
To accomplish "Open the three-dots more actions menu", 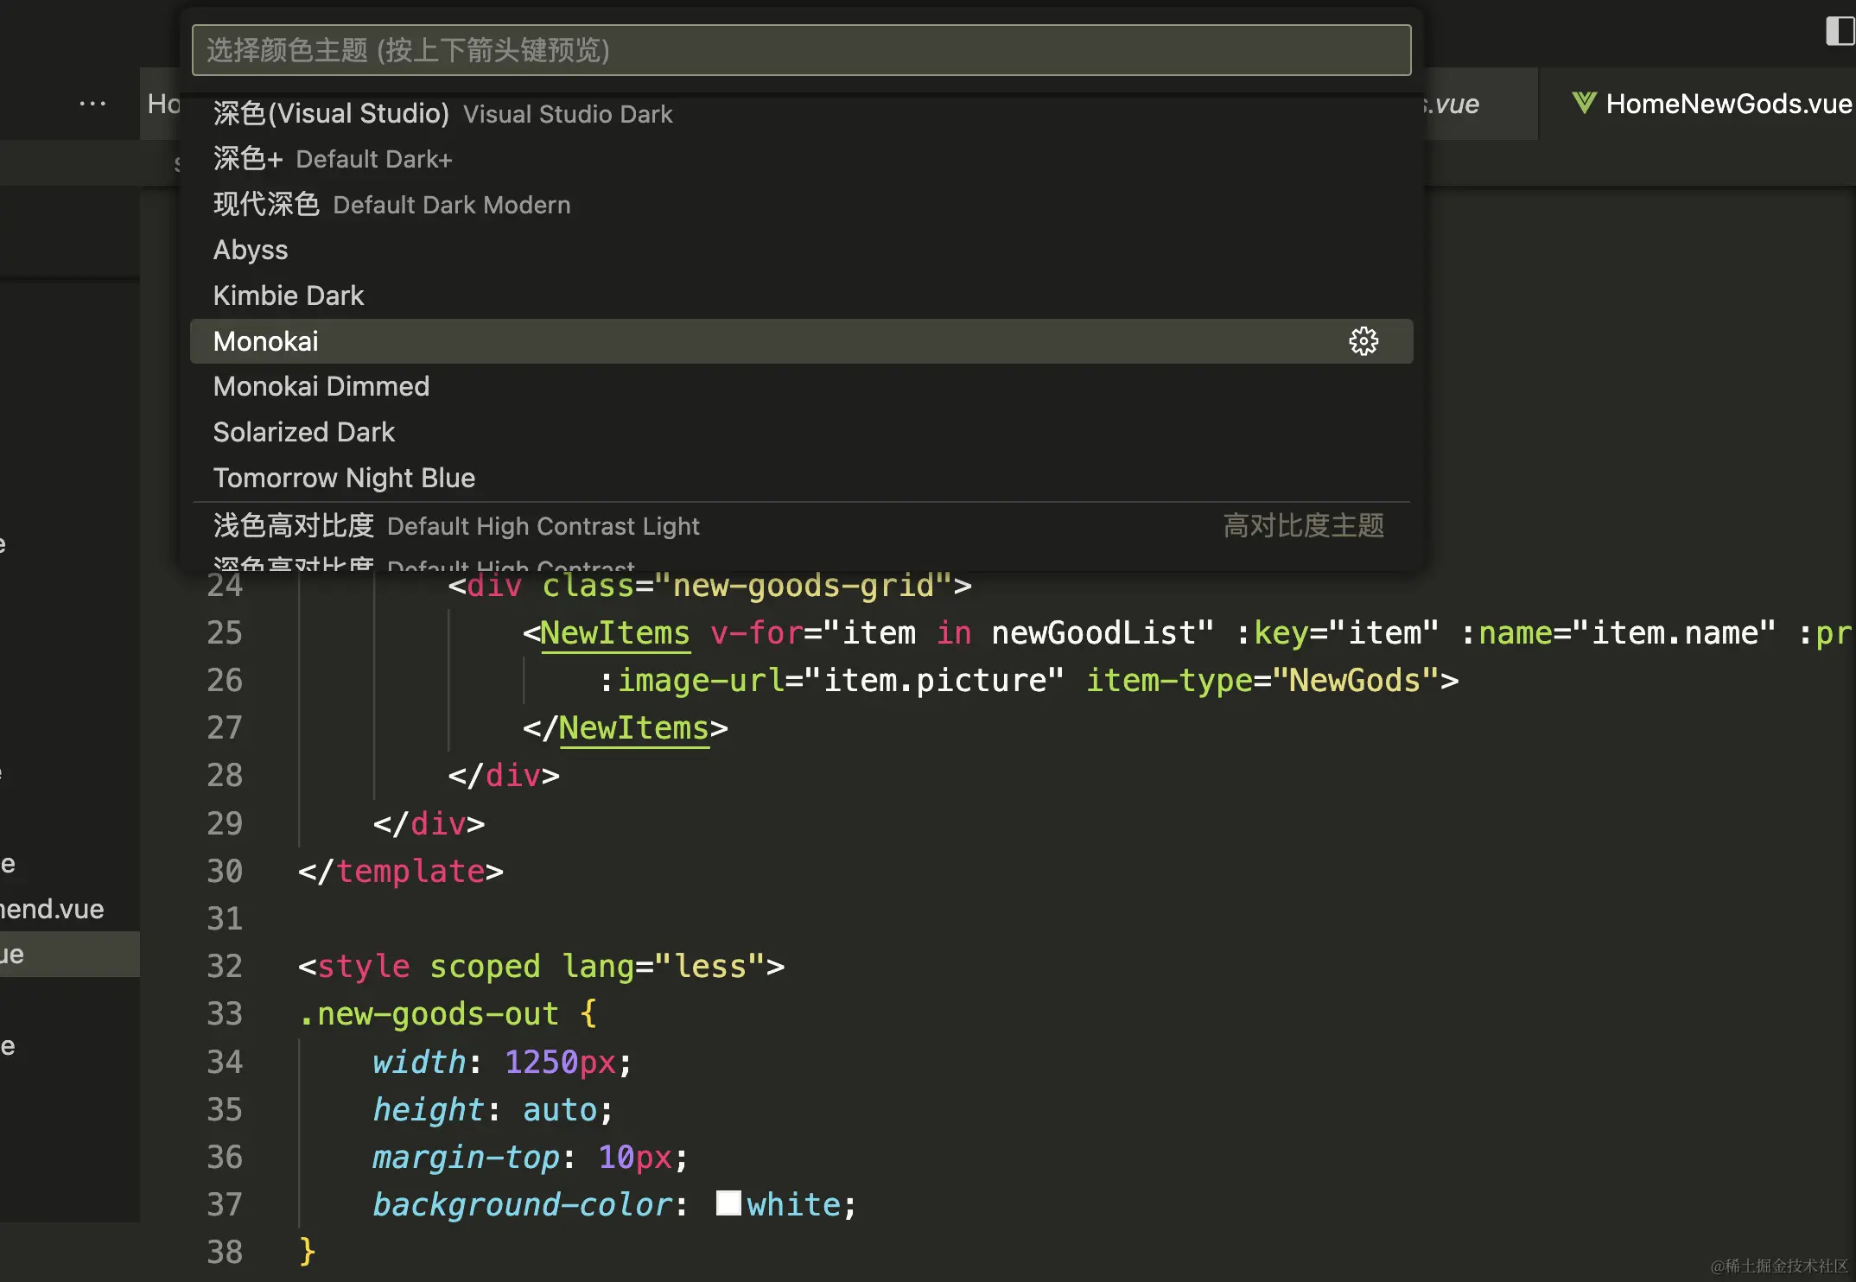I will pyautogui.click(x=92, y=104).
